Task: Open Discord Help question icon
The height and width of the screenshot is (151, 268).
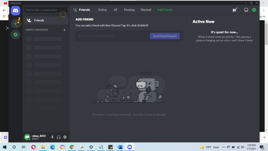Action: tap(254, 10)
